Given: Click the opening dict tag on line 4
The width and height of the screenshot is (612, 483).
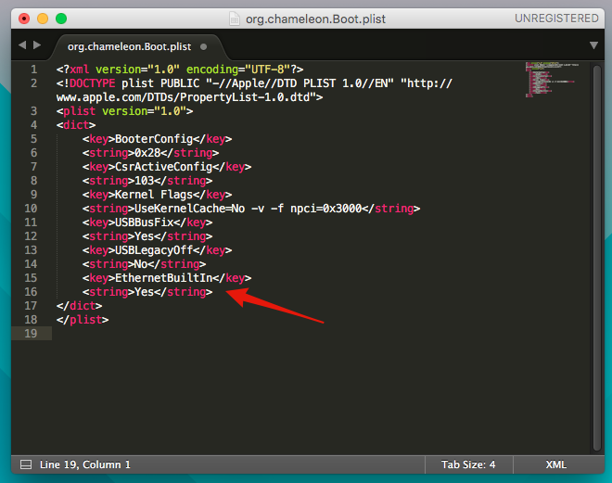Looking at the screenshot, I should 76,125.
